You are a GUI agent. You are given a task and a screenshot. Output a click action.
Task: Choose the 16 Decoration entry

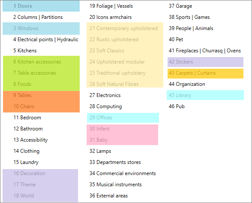click(29, 173)
